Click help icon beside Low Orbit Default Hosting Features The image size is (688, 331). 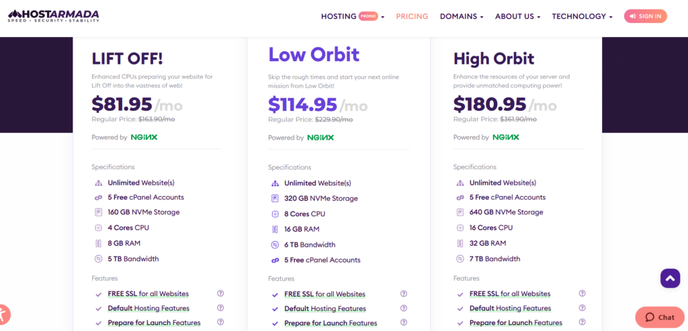coord(404,309)
